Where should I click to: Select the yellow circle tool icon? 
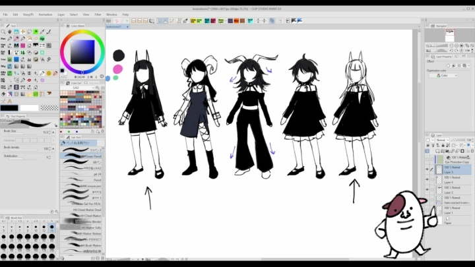tap(49, 73)
